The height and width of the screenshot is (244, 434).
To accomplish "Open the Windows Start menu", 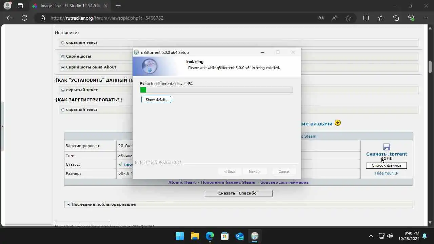I will (x=180, y=236).
